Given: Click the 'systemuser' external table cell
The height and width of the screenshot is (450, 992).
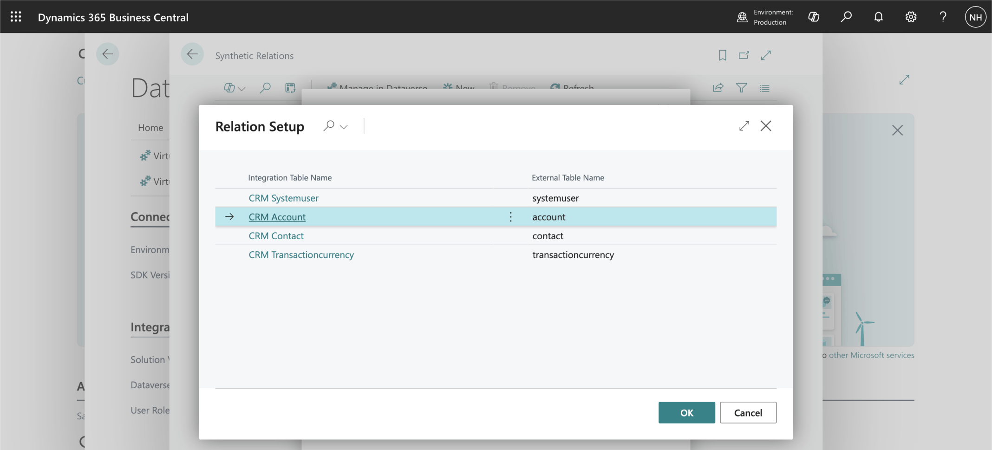Looking at the screenshot, I should pos(555,198).
